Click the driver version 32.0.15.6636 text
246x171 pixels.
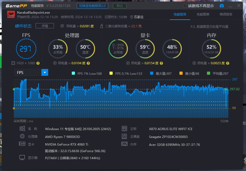[75, 151]
